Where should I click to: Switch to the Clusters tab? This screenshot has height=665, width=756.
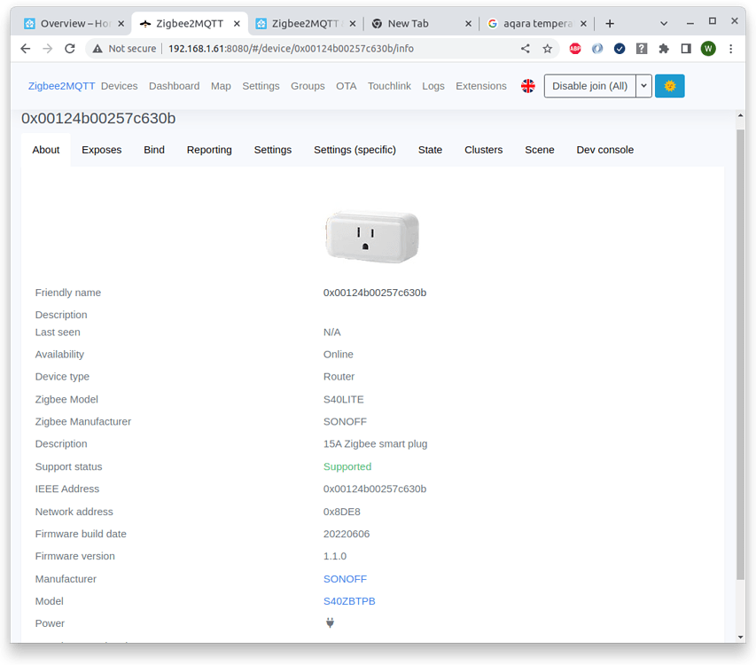point(483,150)
